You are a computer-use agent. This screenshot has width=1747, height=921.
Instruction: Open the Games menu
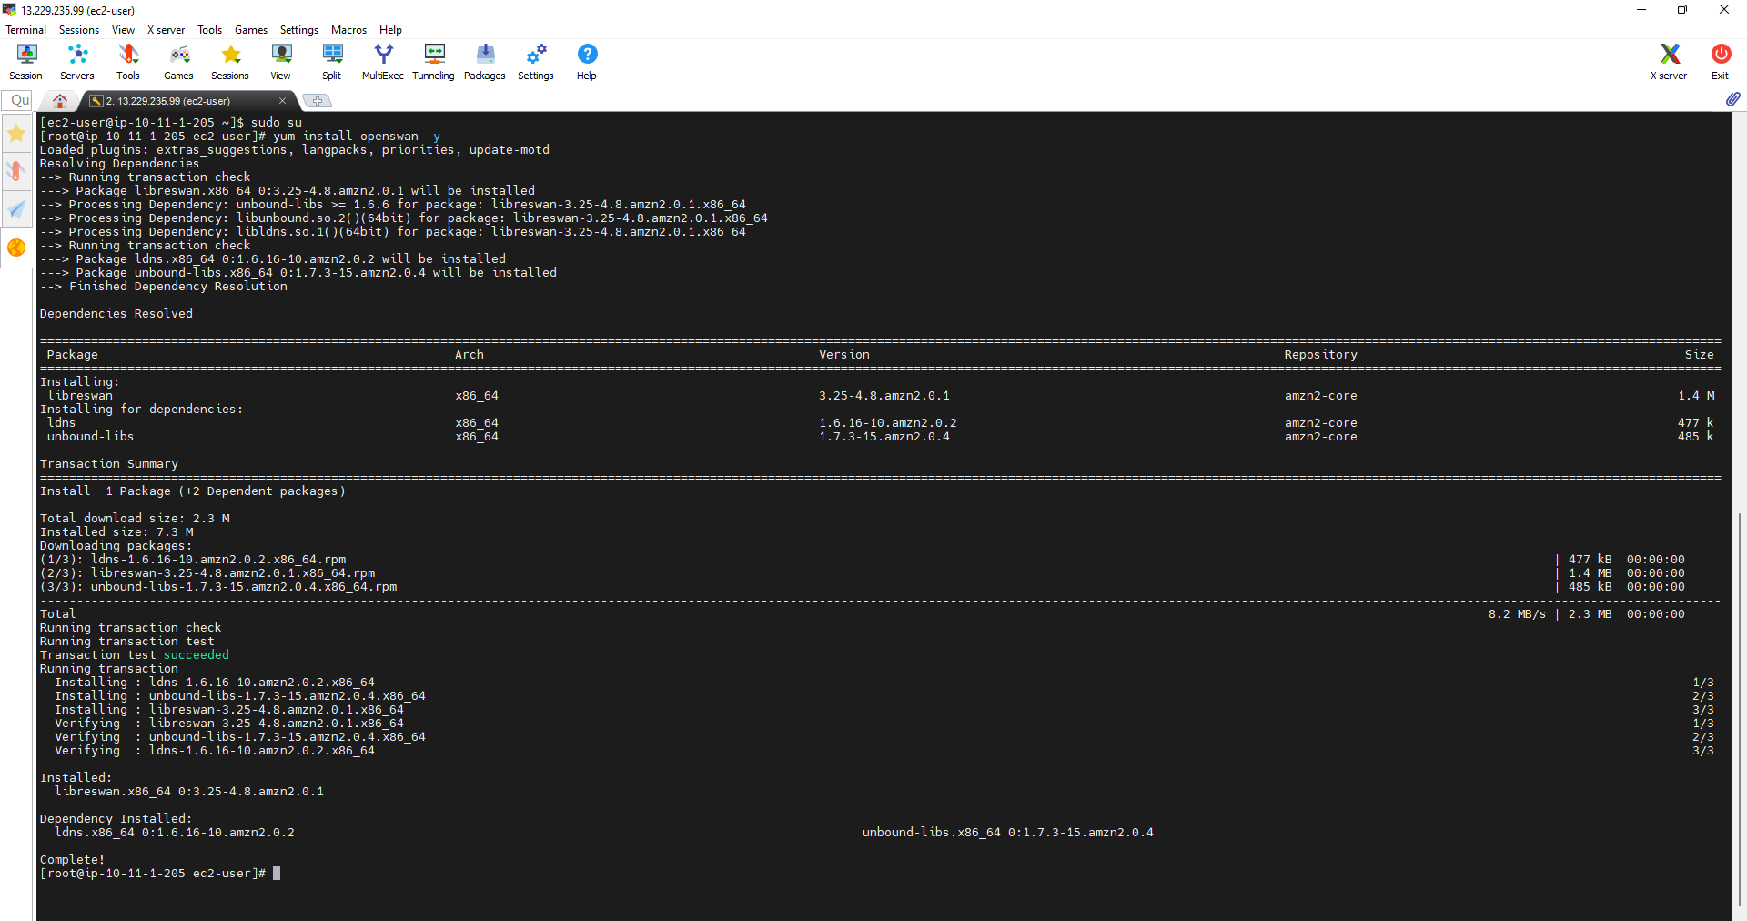pos(251,30)
